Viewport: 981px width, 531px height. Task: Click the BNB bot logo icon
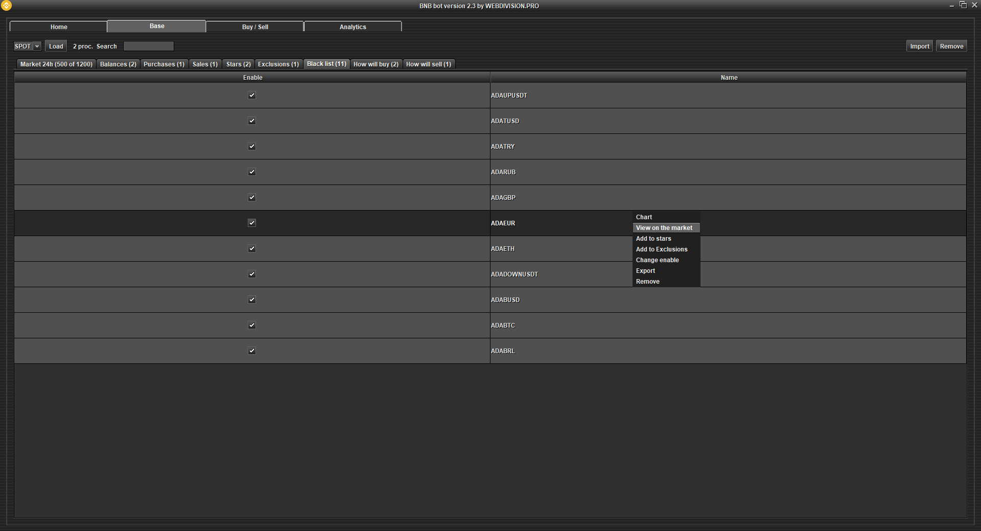point(6,6)
